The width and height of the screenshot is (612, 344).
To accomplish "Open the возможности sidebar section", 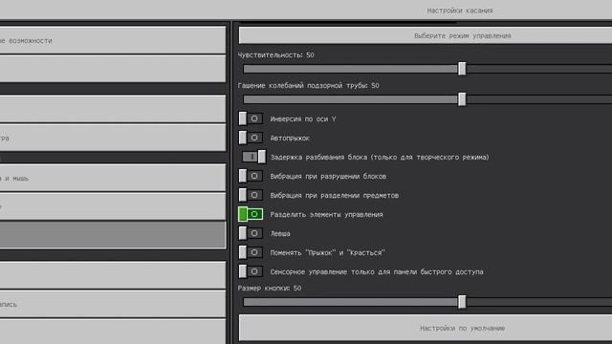I will tap(113, 40).
